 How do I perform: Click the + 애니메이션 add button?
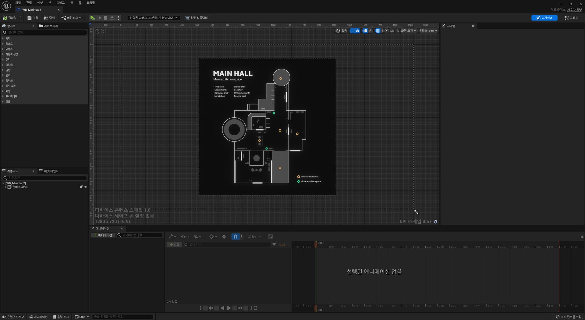(103, 235)
